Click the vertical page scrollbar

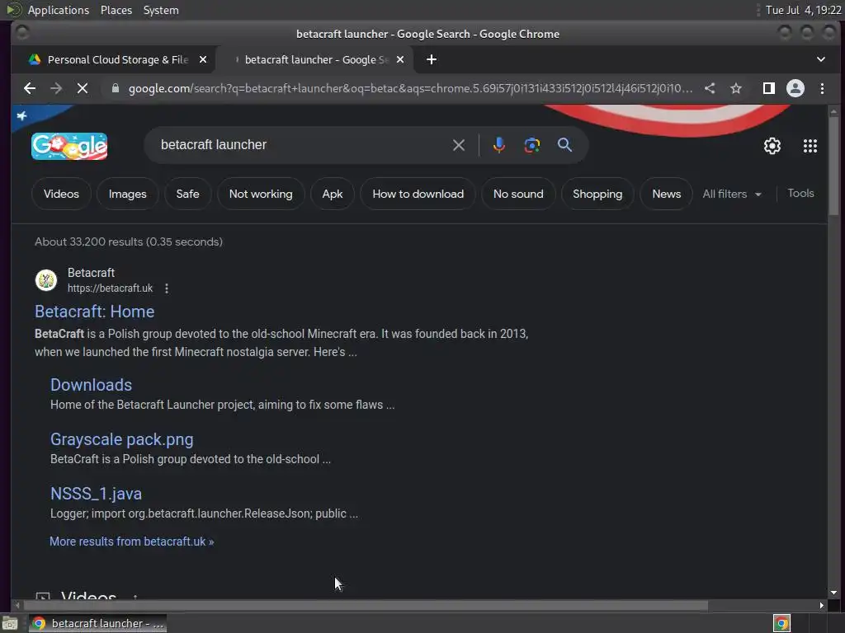point(833,166)
